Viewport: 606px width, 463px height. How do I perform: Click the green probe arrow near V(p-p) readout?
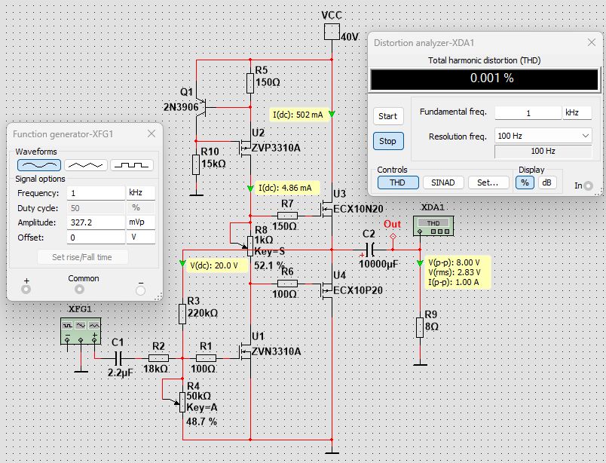[x=420, y=263]
